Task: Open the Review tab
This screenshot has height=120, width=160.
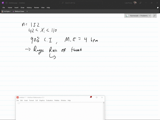Action: 36,8
